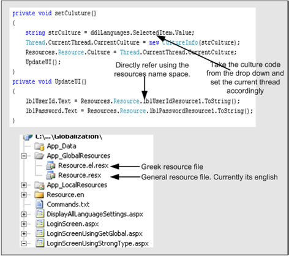Select the DisplayAllLanguageSettings.aspx file label
The height and width of the screenshot is (256, 289).
tap(95, 214)
